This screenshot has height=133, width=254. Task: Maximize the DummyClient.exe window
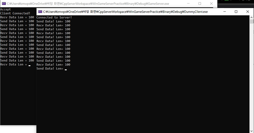click(236, 12)
